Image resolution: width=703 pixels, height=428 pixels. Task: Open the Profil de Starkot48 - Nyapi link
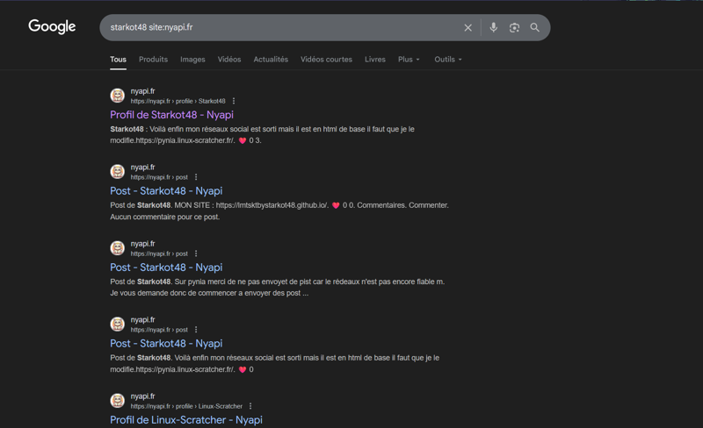[171, 115]
